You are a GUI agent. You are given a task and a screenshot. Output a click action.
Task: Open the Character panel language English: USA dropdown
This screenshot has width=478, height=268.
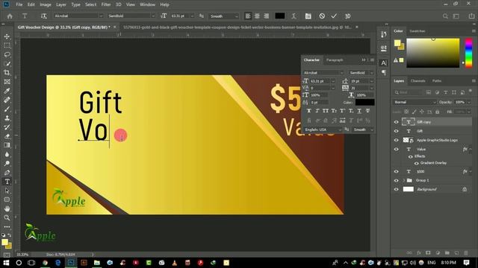pyautogui.click(x=323, y=130)
